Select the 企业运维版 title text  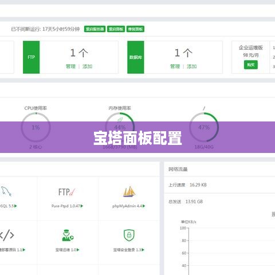click(251, 48)
